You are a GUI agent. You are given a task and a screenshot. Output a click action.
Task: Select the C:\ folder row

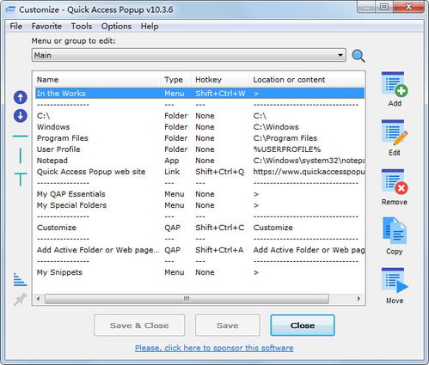[199, 116]
